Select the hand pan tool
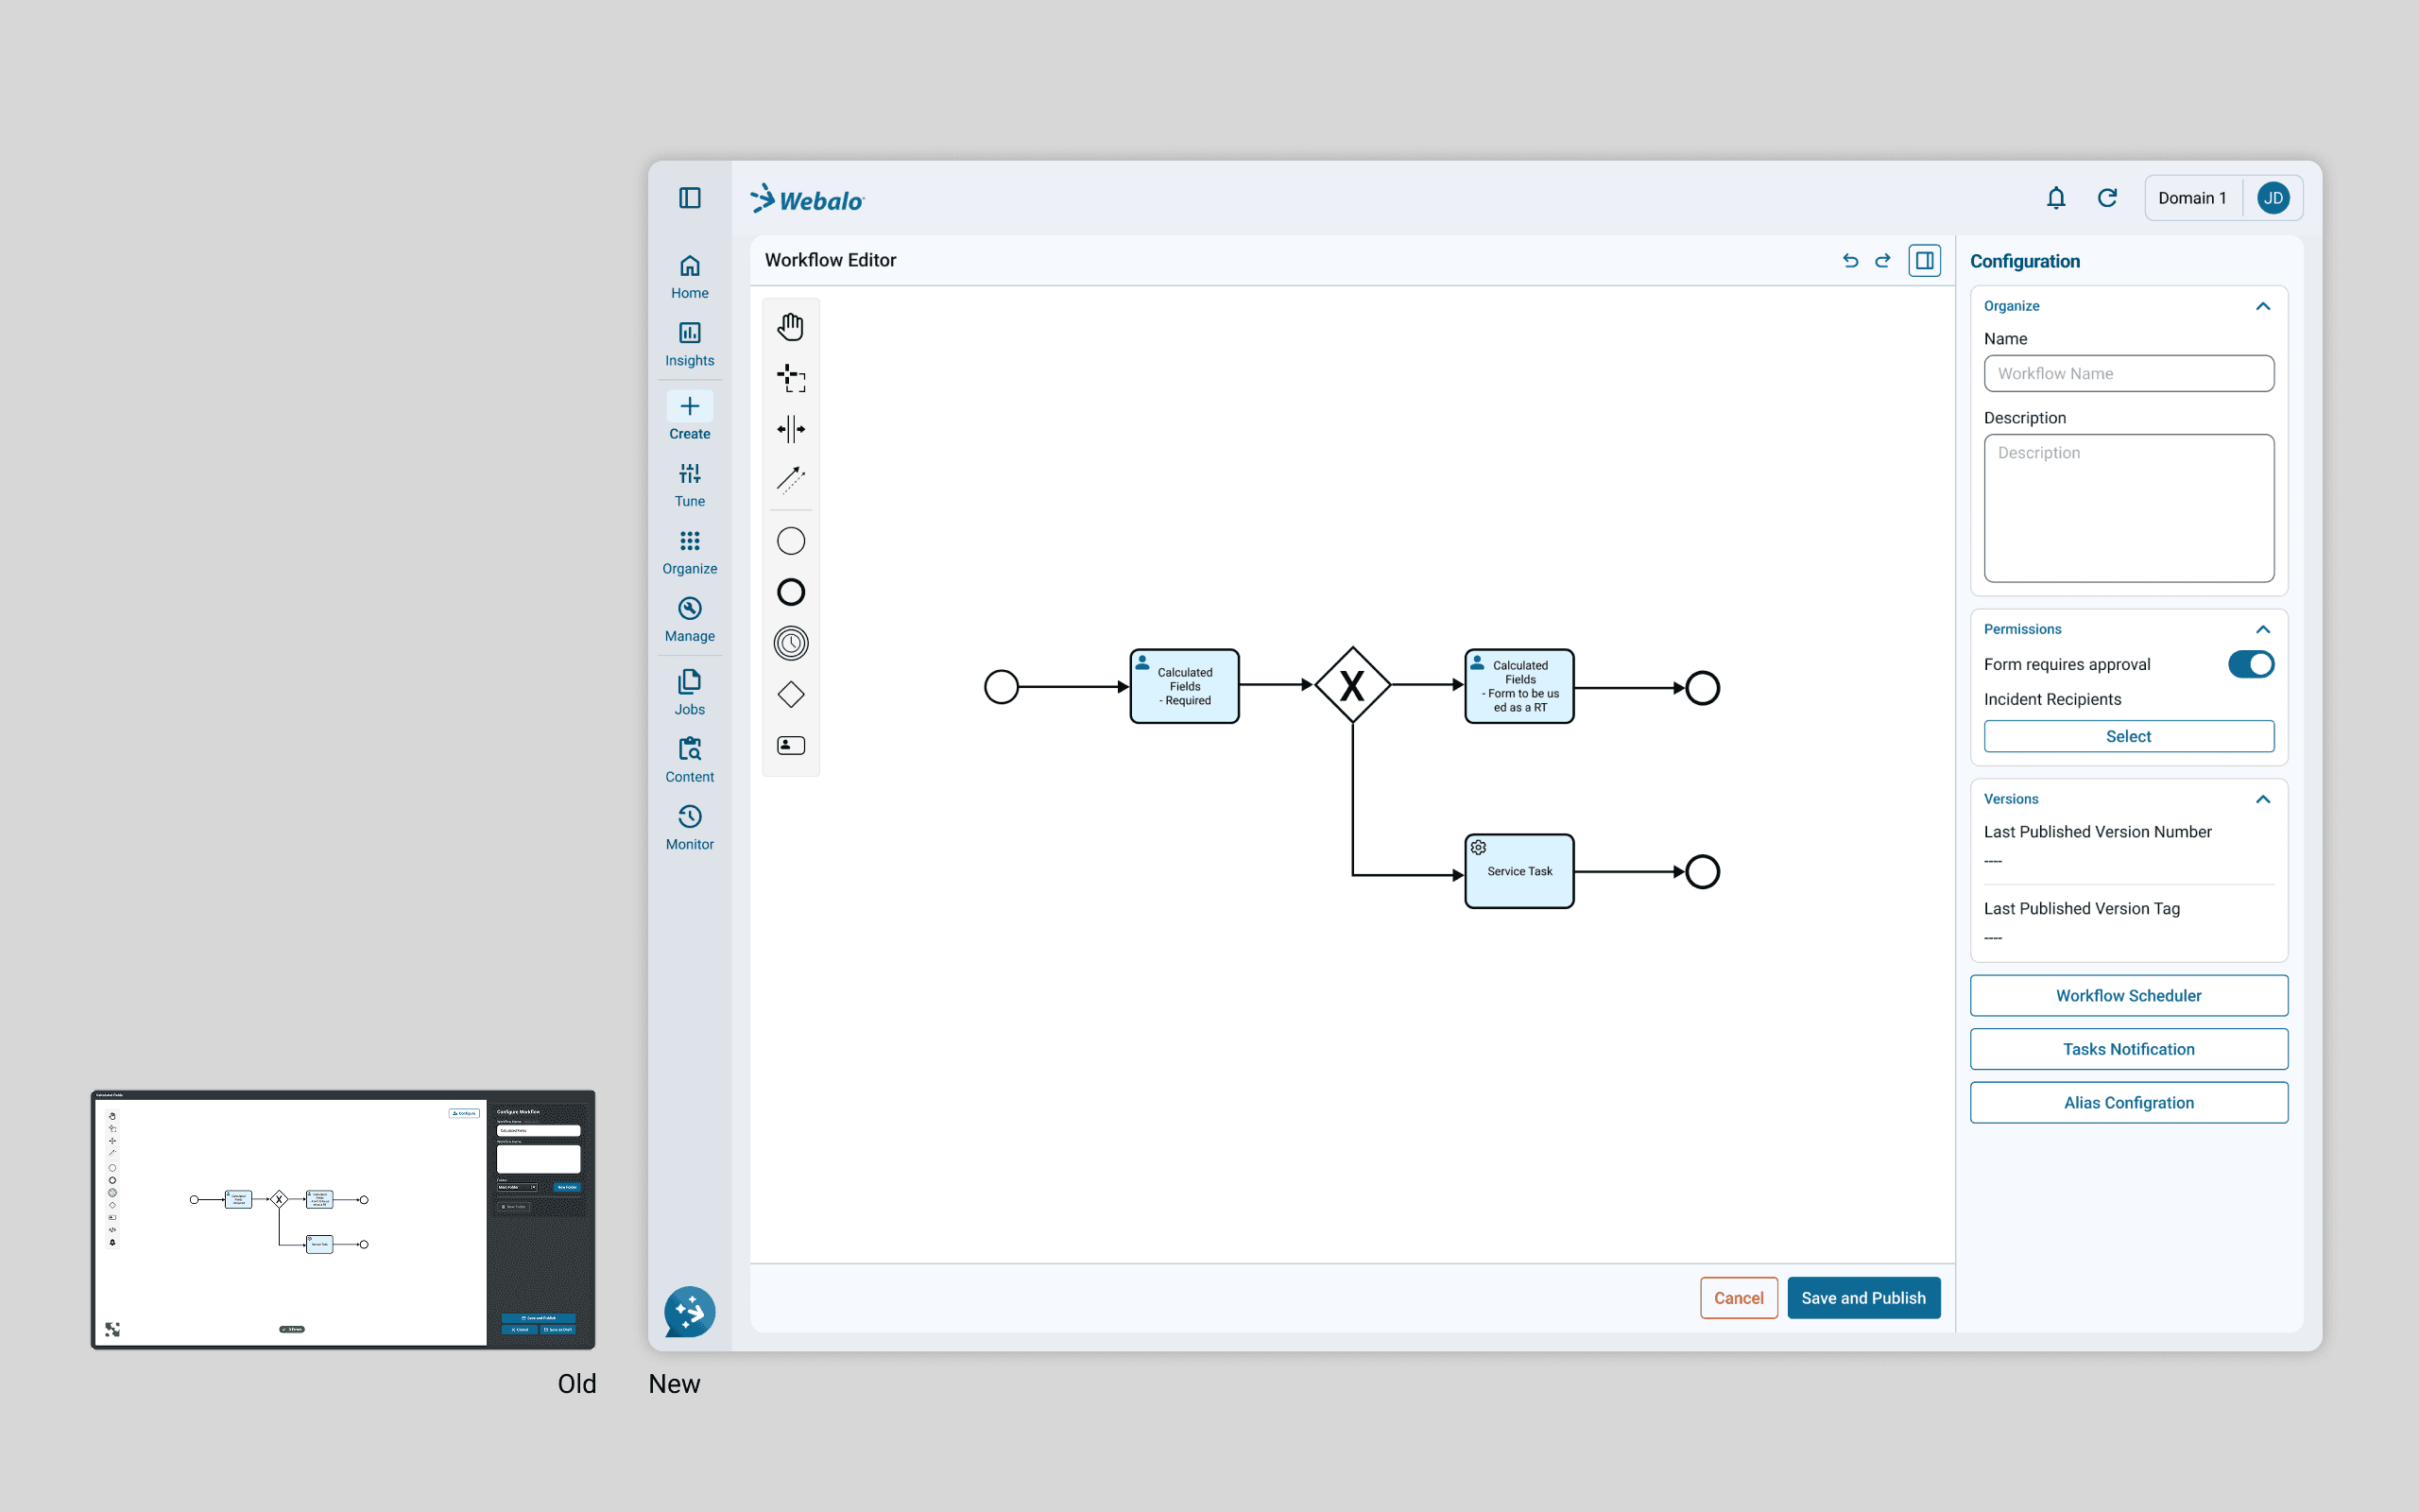Image resolution: width=2419 pixels, height=1512 pixels. pos(791,327)
